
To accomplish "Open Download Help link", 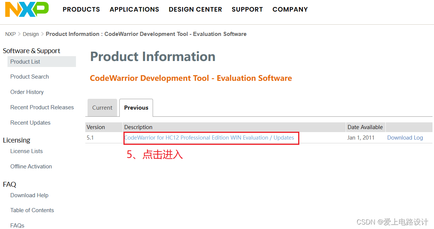I will click(x=29, y=195).
